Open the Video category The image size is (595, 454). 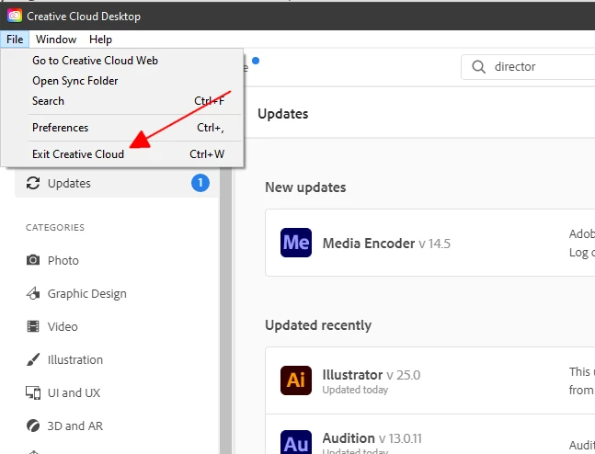tap(63, 326)
